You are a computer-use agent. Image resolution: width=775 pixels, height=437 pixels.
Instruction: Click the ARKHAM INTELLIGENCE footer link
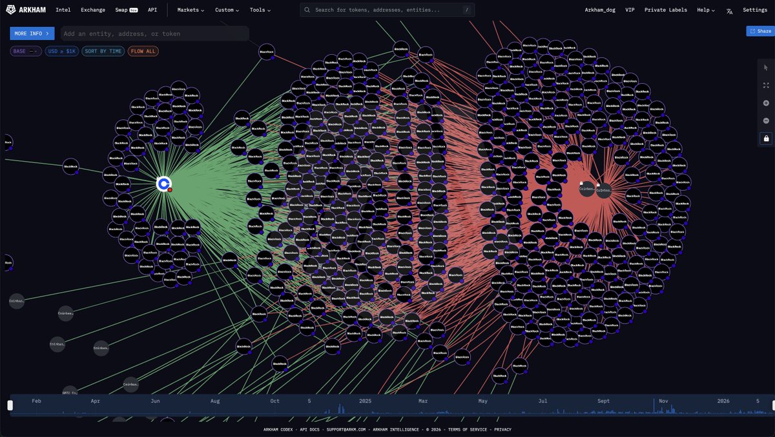pyautogui.click(x=397, y=429)
